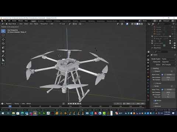Choose the Annotate pencil tool
177x132 pixels.
pyautogui.click(x=3, y=56)
